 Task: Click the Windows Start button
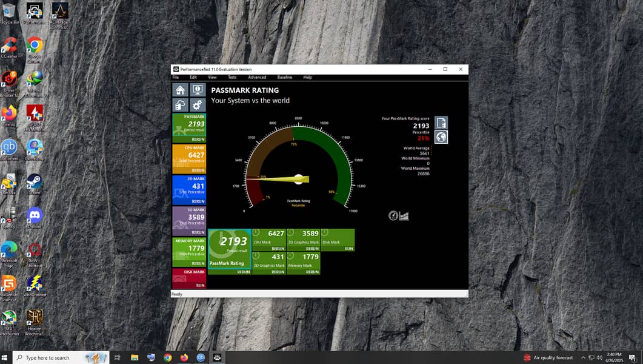click(5, 357)
